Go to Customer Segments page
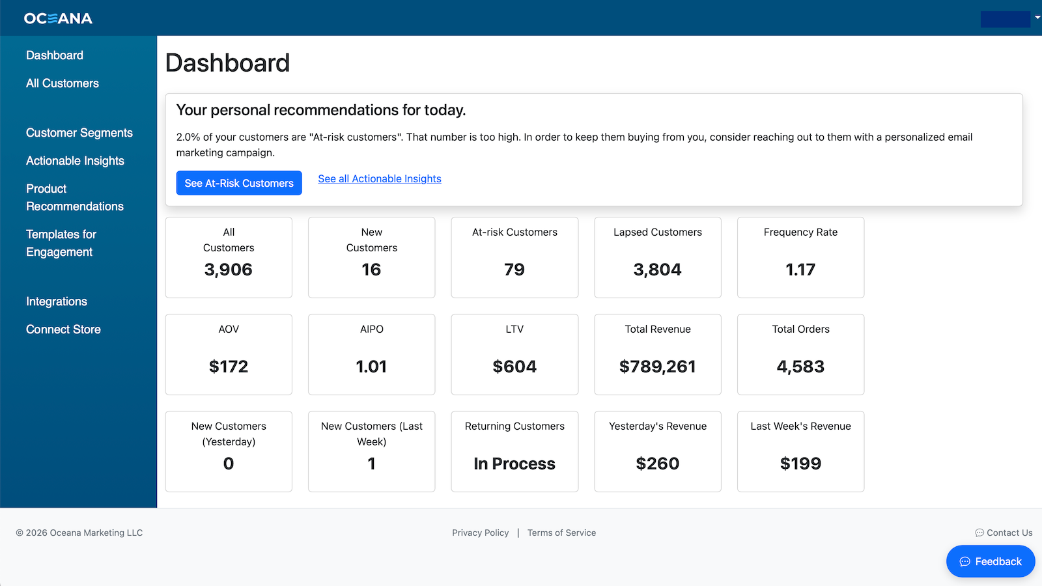Viewport: 1042px width, 586px height. pyautogui.click(x=79, y=133)
